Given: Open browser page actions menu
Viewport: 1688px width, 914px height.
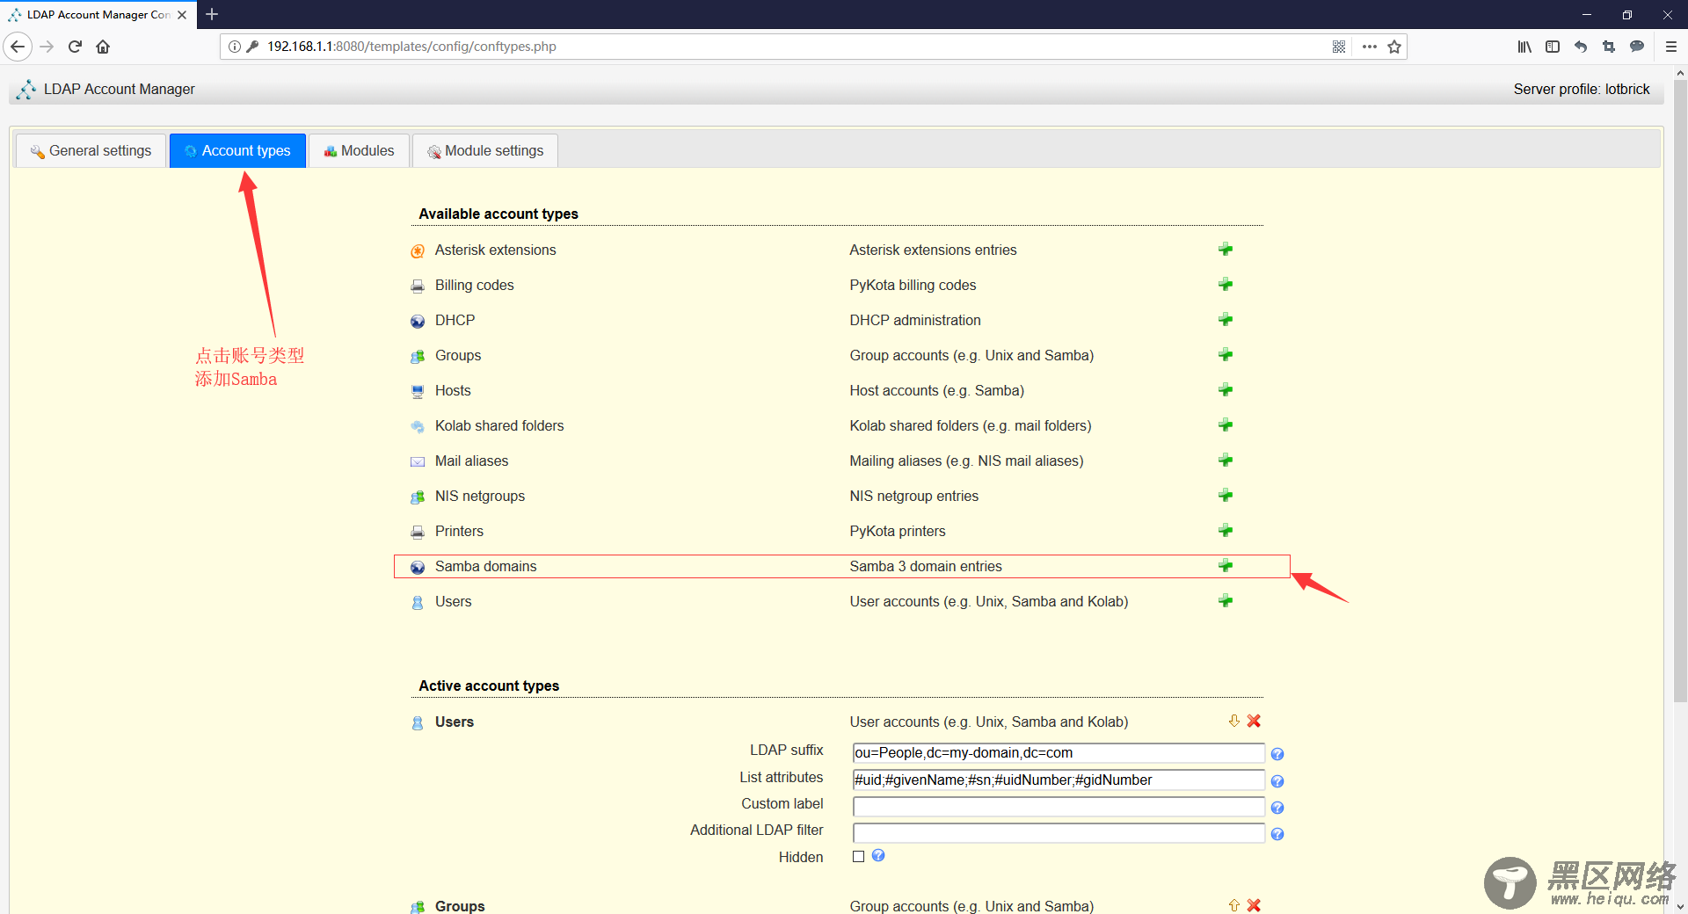Looking at the screenshot, I should tap(1370, 47).
